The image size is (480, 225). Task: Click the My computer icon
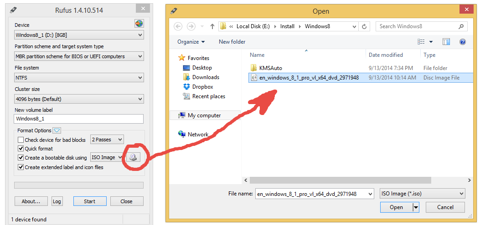point(182,115)
